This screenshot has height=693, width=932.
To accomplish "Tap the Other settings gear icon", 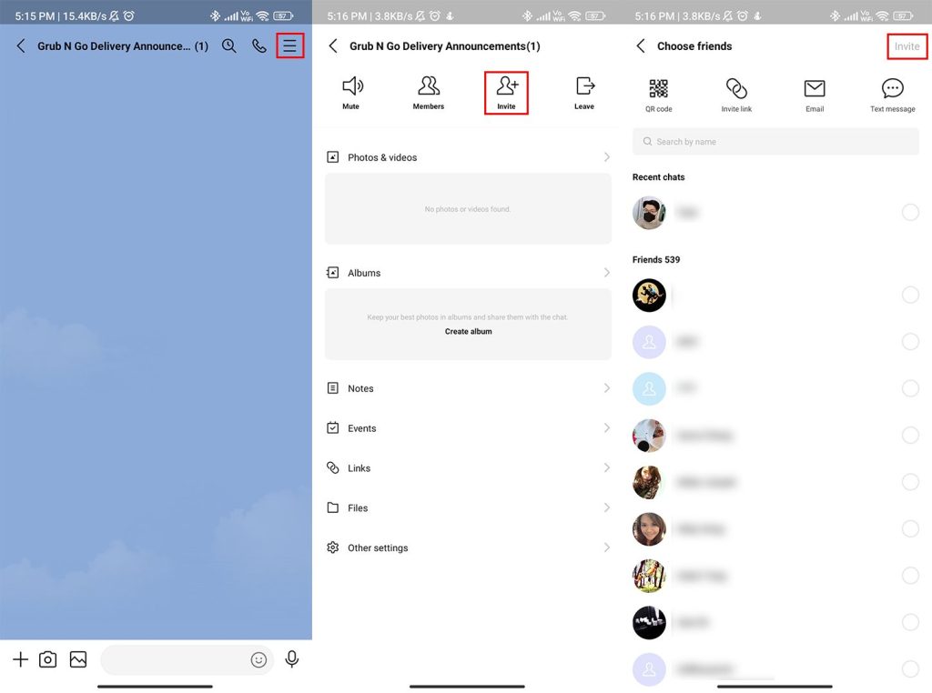I will 333,547.
